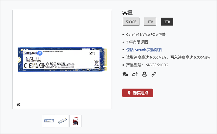Click the 购买地点 button
Screen dimensions: 217x134
click(x=138, y=93)
